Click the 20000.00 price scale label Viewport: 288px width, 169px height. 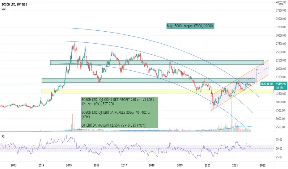point(281,69)
